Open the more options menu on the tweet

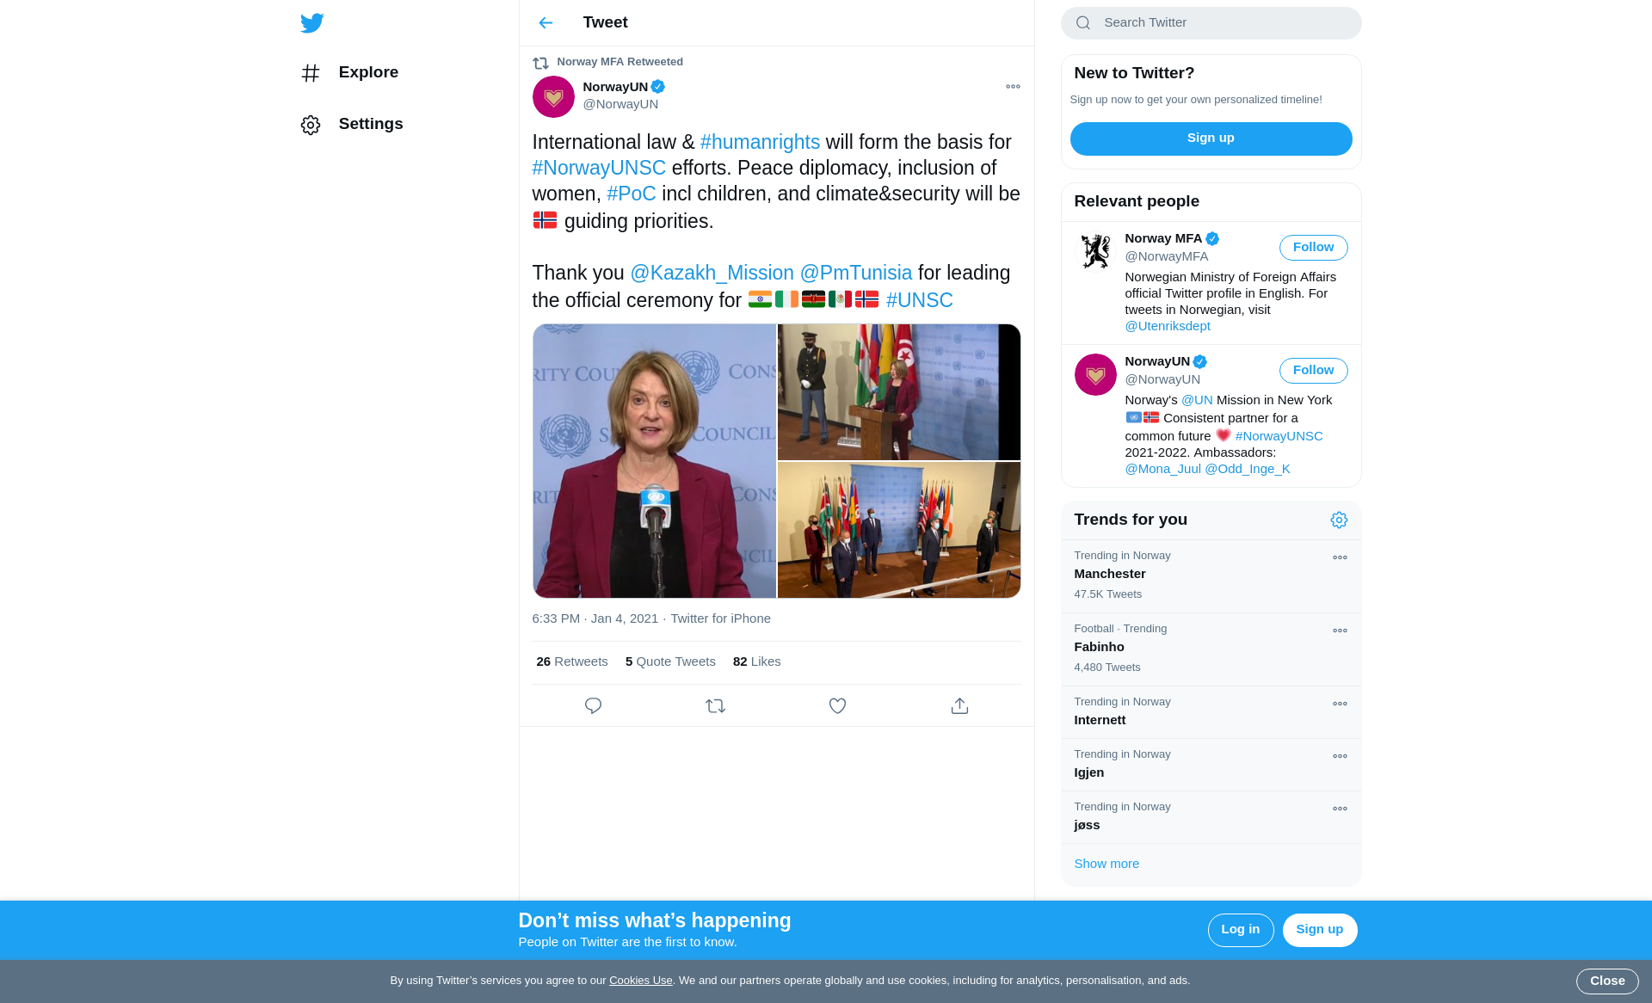point(1013,87)
